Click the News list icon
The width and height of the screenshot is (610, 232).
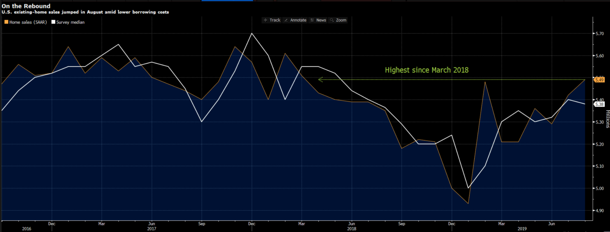312,20
